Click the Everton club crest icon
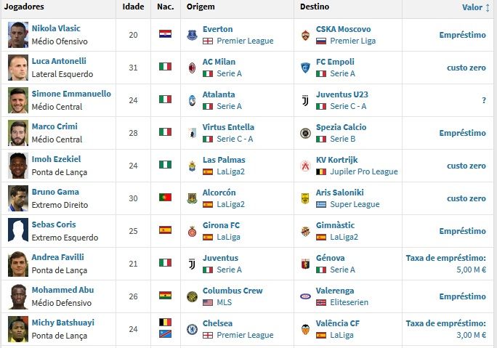This screenshot has height=348, width=497. (x=192, y=35)
